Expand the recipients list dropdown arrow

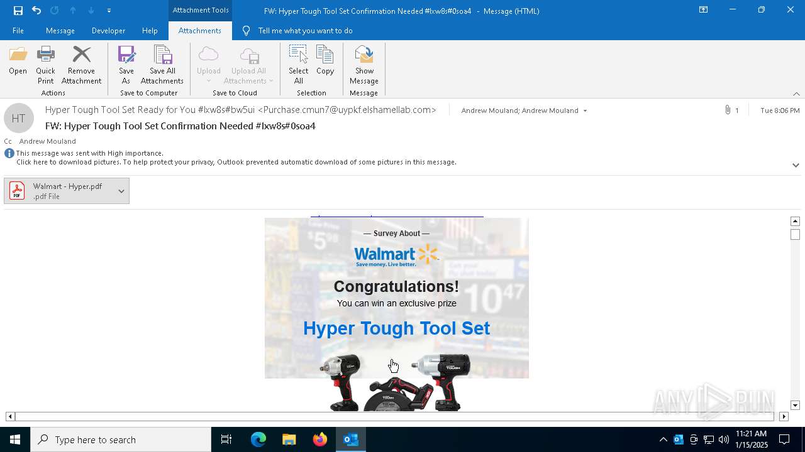pos(585,110)
